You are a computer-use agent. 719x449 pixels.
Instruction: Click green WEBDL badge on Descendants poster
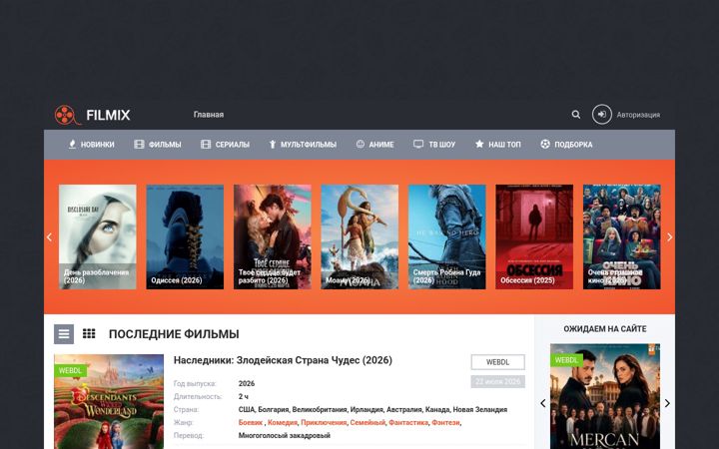tap(70, 370)
